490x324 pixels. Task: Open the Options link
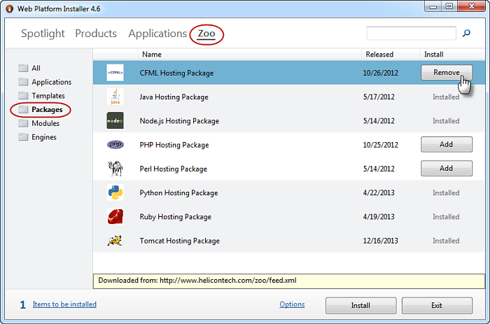(292, 304)
